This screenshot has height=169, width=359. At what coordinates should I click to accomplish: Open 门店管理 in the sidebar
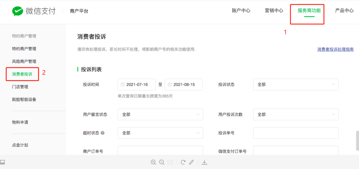click(20, 87)
